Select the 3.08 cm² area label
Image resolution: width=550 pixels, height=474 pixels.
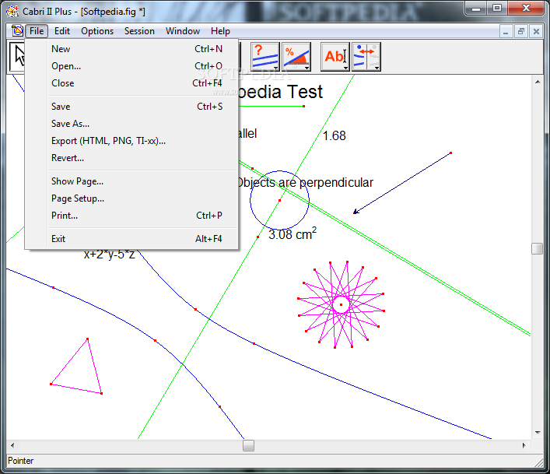coord(293,233)
